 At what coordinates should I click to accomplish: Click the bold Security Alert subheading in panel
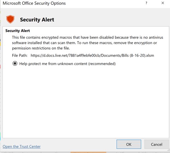18,31
